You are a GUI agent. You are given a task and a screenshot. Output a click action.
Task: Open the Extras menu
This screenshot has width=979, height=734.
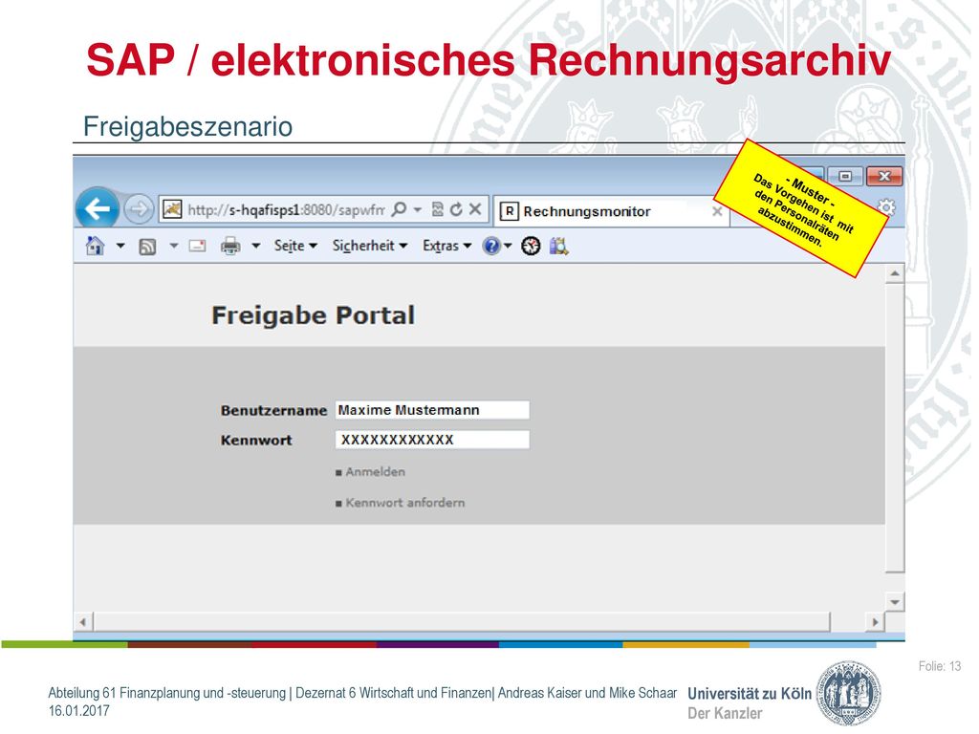(x=447, y=246)
